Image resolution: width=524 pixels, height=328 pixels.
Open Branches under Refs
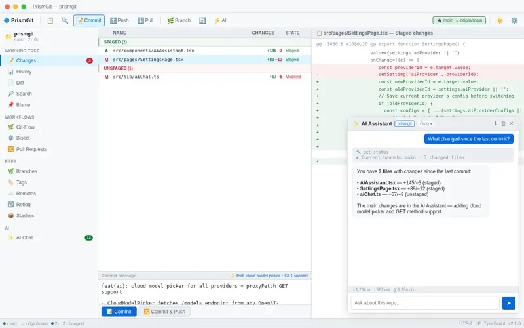point(48,171)
